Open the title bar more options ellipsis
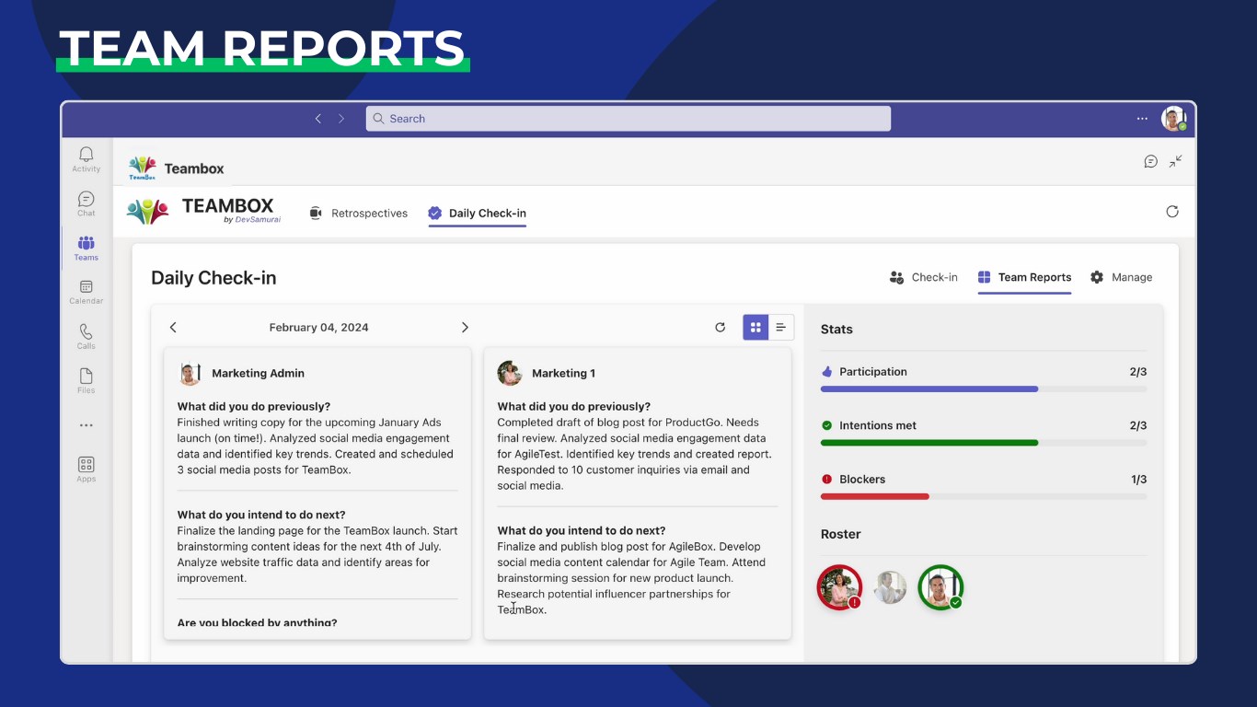This screenshot has width=1257, height=707. (1142, 119)
